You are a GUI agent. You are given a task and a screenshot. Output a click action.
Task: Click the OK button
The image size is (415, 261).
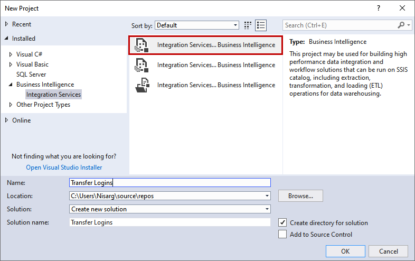[345, 251]
